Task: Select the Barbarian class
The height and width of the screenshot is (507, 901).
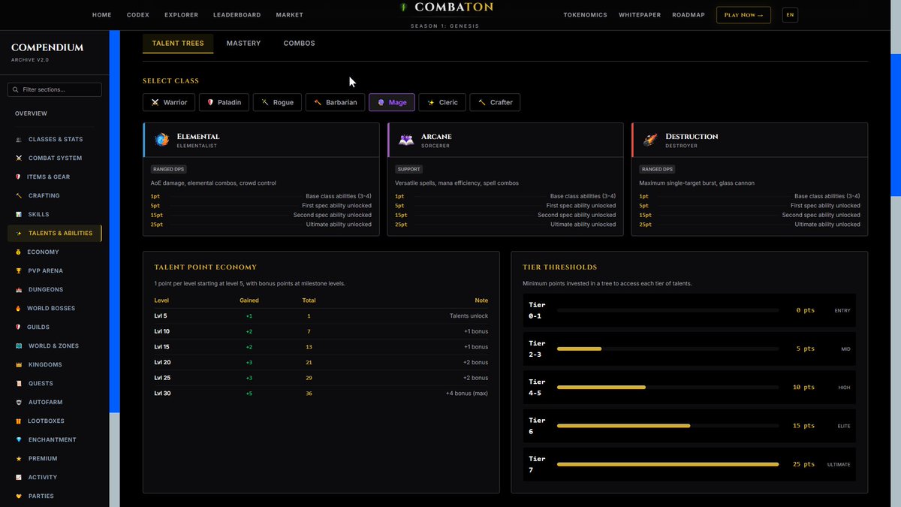Action: [x=336, y=102]
